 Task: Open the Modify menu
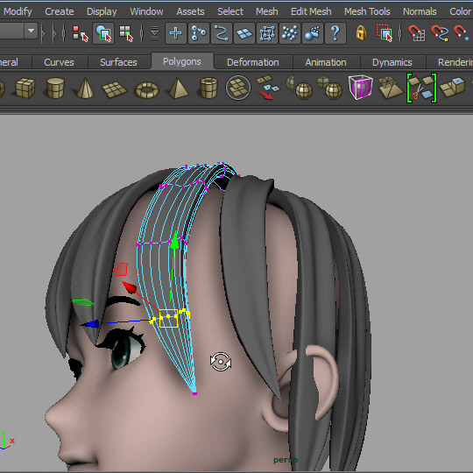point(18,11)
